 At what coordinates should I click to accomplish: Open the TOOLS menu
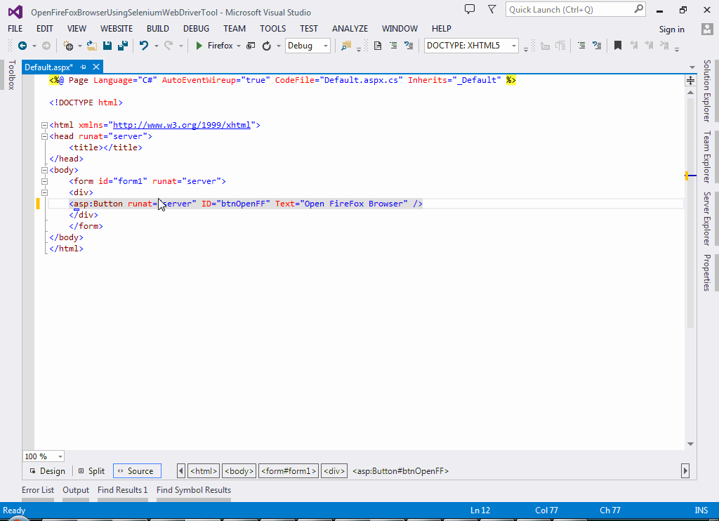[273, 28]
